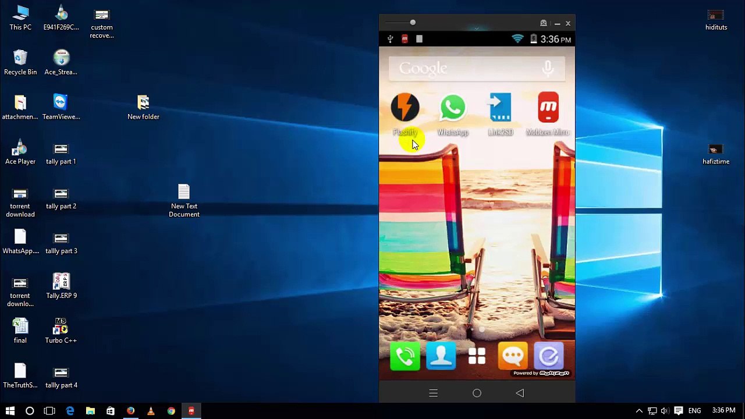Switch to Firefox on the taskbar

coord(130,411)
